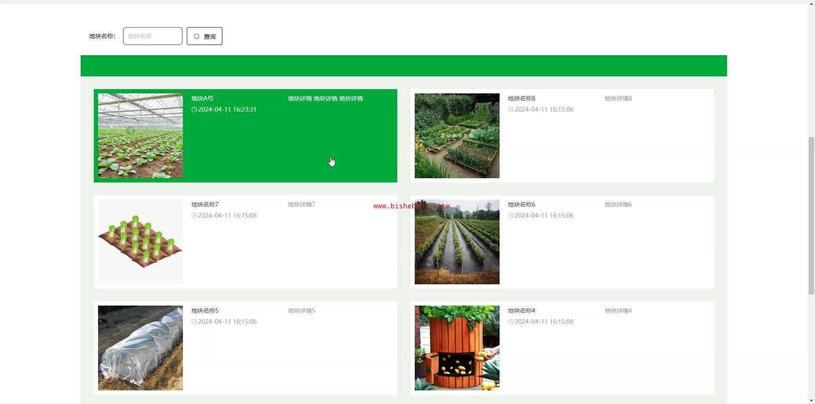The height and width of the screenshot is (404, 815).
Task: Click the description text 地块详情6
Action: [x=618, y=205]
